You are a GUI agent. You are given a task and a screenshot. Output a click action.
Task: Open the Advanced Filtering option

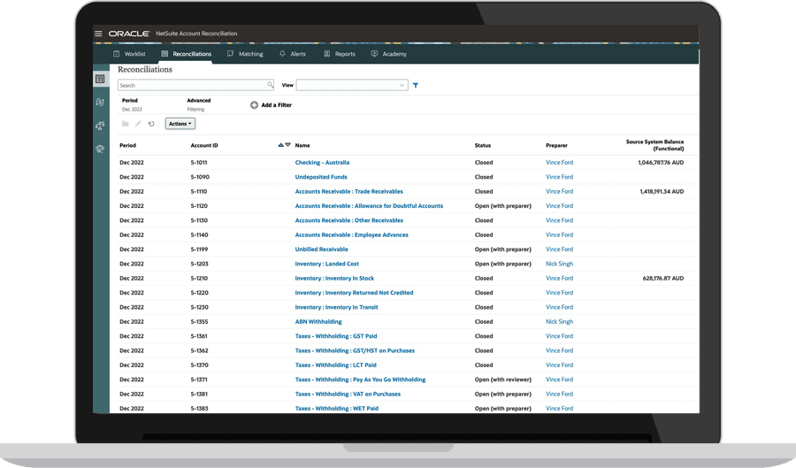pos(198,104)
